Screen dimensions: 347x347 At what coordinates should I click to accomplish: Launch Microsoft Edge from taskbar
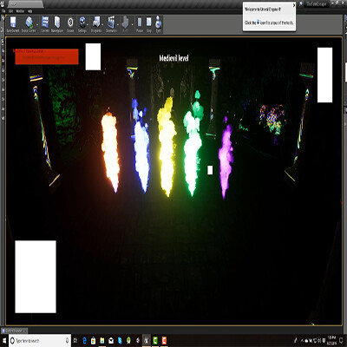84,341
